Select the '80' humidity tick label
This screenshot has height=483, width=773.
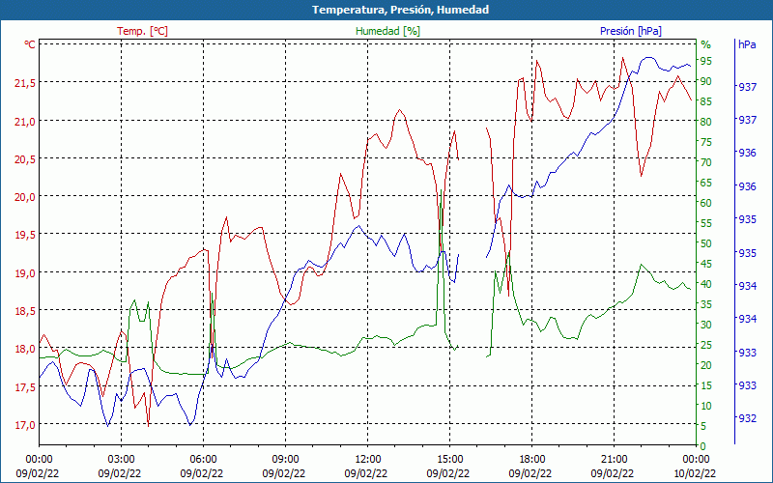coord(706,122)
